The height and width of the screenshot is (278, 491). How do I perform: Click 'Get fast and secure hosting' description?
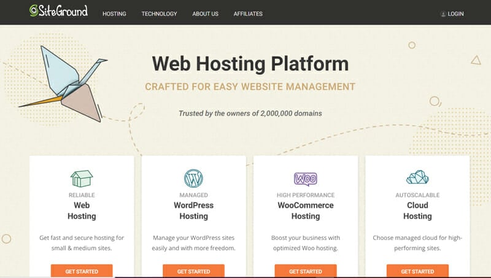[82, 243]
